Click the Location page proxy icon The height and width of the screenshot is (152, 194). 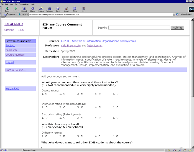(20, 14)
